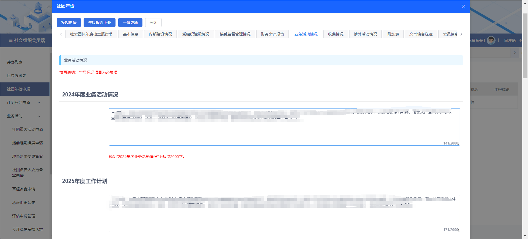
Task: Go to the 涉外活动情况 tab
Action: 365,34
